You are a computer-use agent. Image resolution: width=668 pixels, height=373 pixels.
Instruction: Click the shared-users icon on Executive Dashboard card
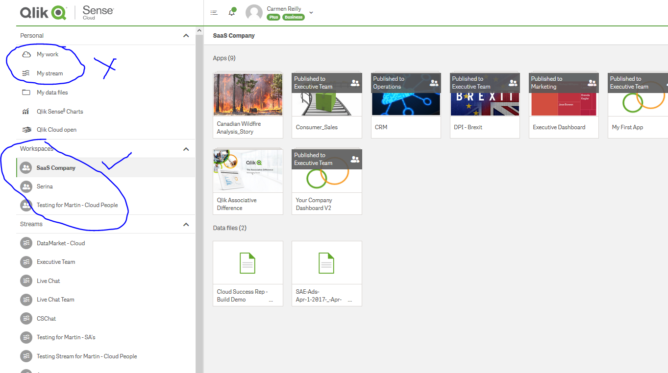coord(592,83)
